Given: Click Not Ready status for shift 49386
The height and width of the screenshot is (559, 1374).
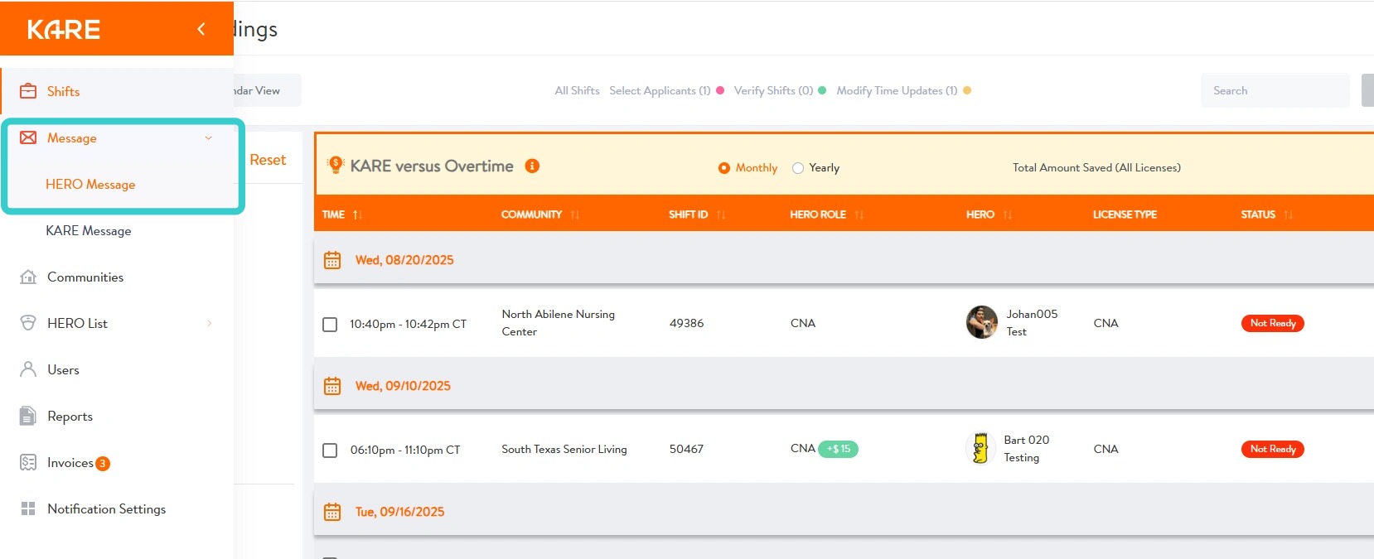Looking at the screenshot, I should click(x=1272, y=323).
